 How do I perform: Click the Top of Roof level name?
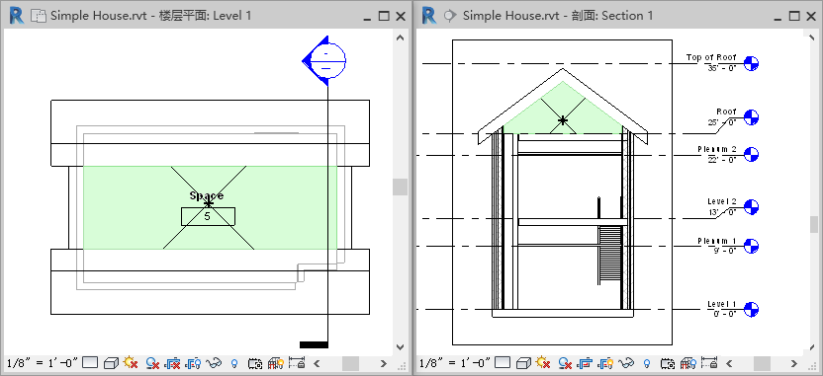711,57
